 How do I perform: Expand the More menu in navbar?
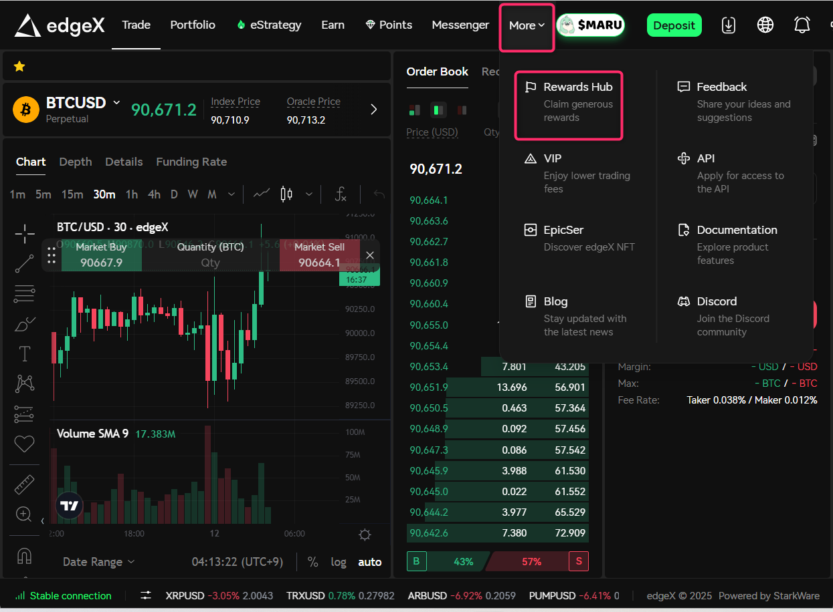pos(527,26)
